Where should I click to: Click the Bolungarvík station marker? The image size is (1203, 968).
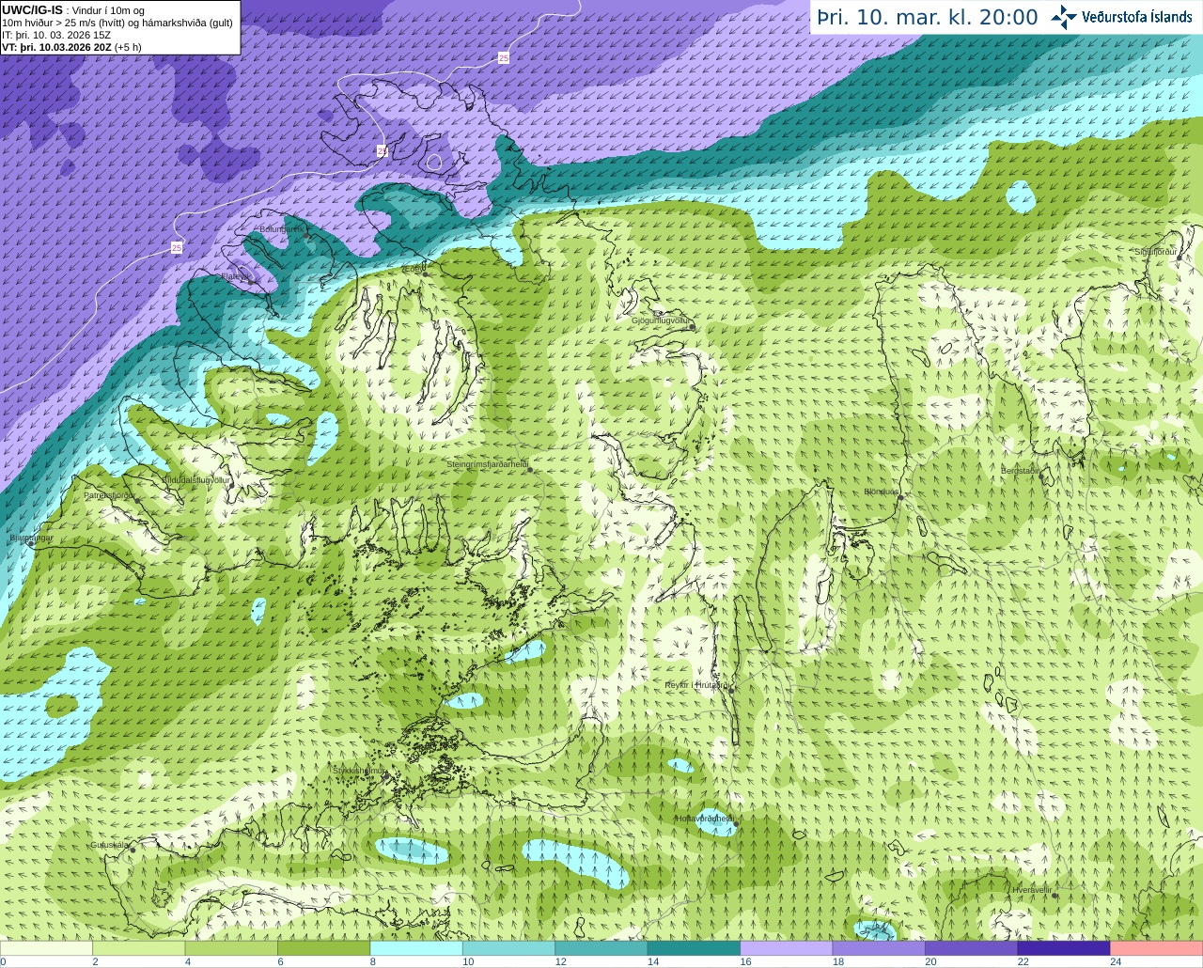click(x=307, y=234)
